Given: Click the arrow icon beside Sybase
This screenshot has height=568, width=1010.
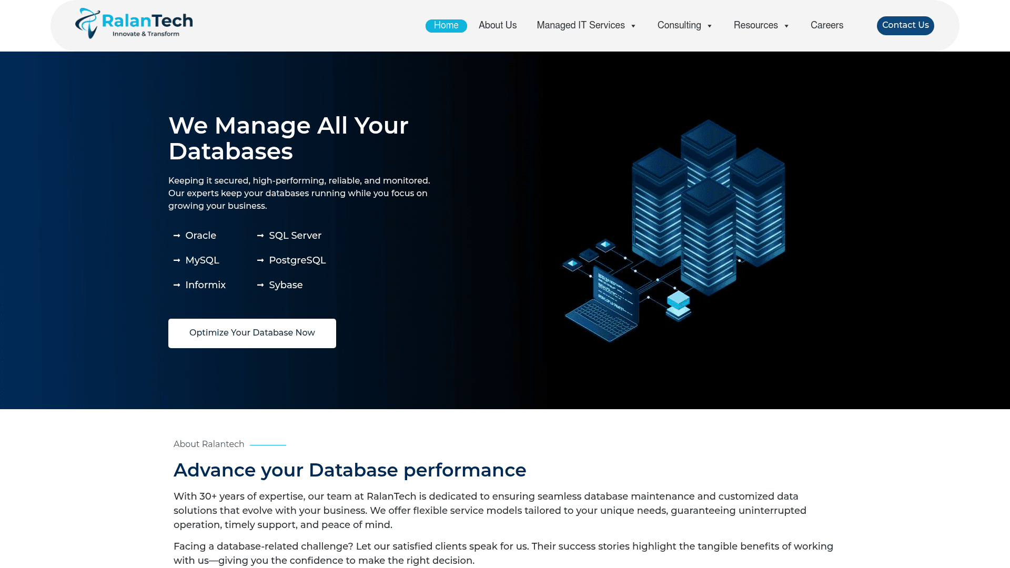Looking at the screenshot, I should click(x=261, y=285).
